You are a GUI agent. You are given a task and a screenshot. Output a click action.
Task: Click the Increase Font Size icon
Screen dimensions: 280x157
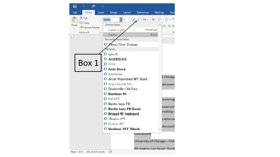[134, 20]
